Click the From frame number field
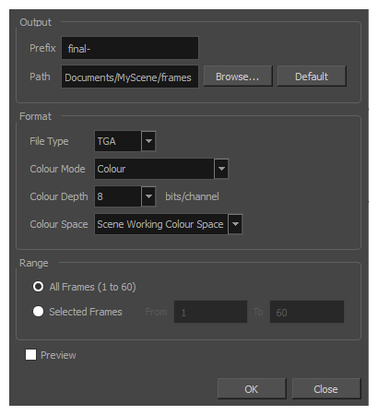Image resolution: width=378 pixels, height=415 pixels. coord(210,312)
